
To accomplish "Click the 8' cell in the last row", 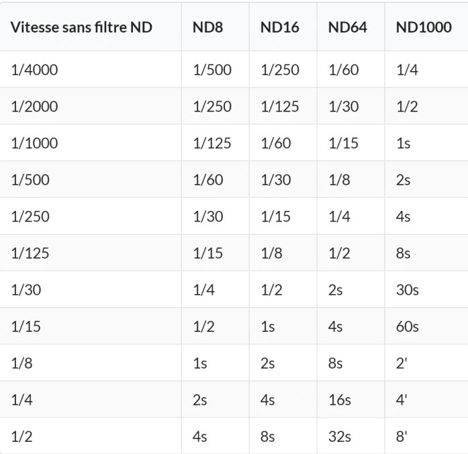I will click(x=402, y=437).
